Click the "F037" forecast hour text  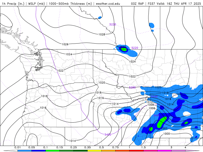(151, 4)
